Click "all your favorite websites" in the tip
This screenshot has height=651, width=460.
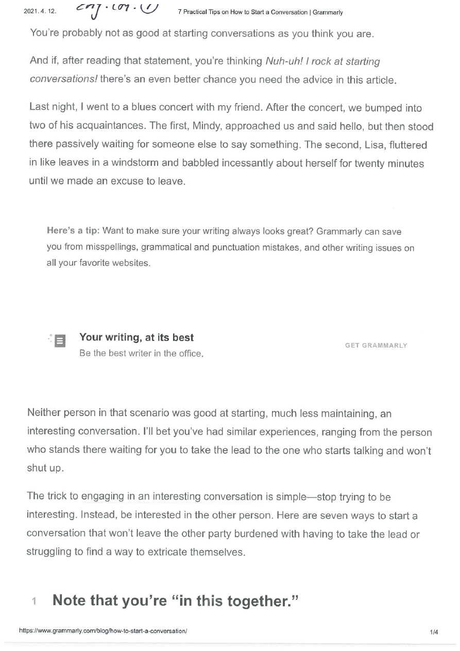98,263
